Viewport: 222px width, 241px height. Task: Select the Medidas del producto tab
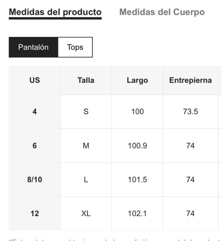(55, 12)
